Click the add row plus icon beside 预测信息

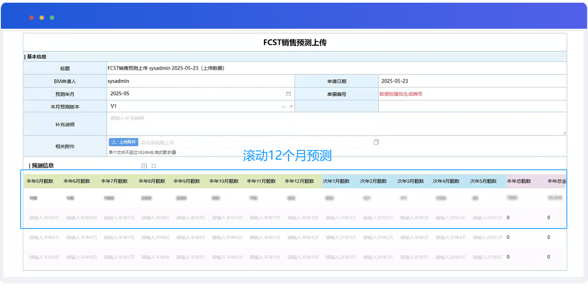(x=144, y=166)
